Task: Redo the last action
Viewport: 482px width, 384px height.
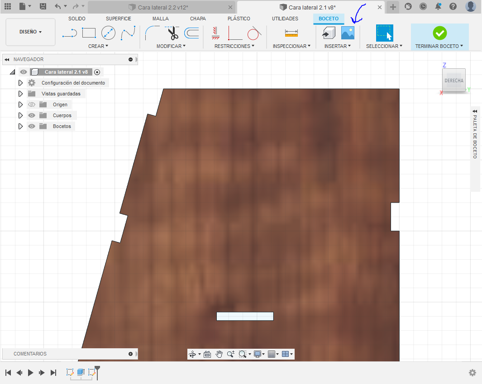Action: click(x=76, y=6)
